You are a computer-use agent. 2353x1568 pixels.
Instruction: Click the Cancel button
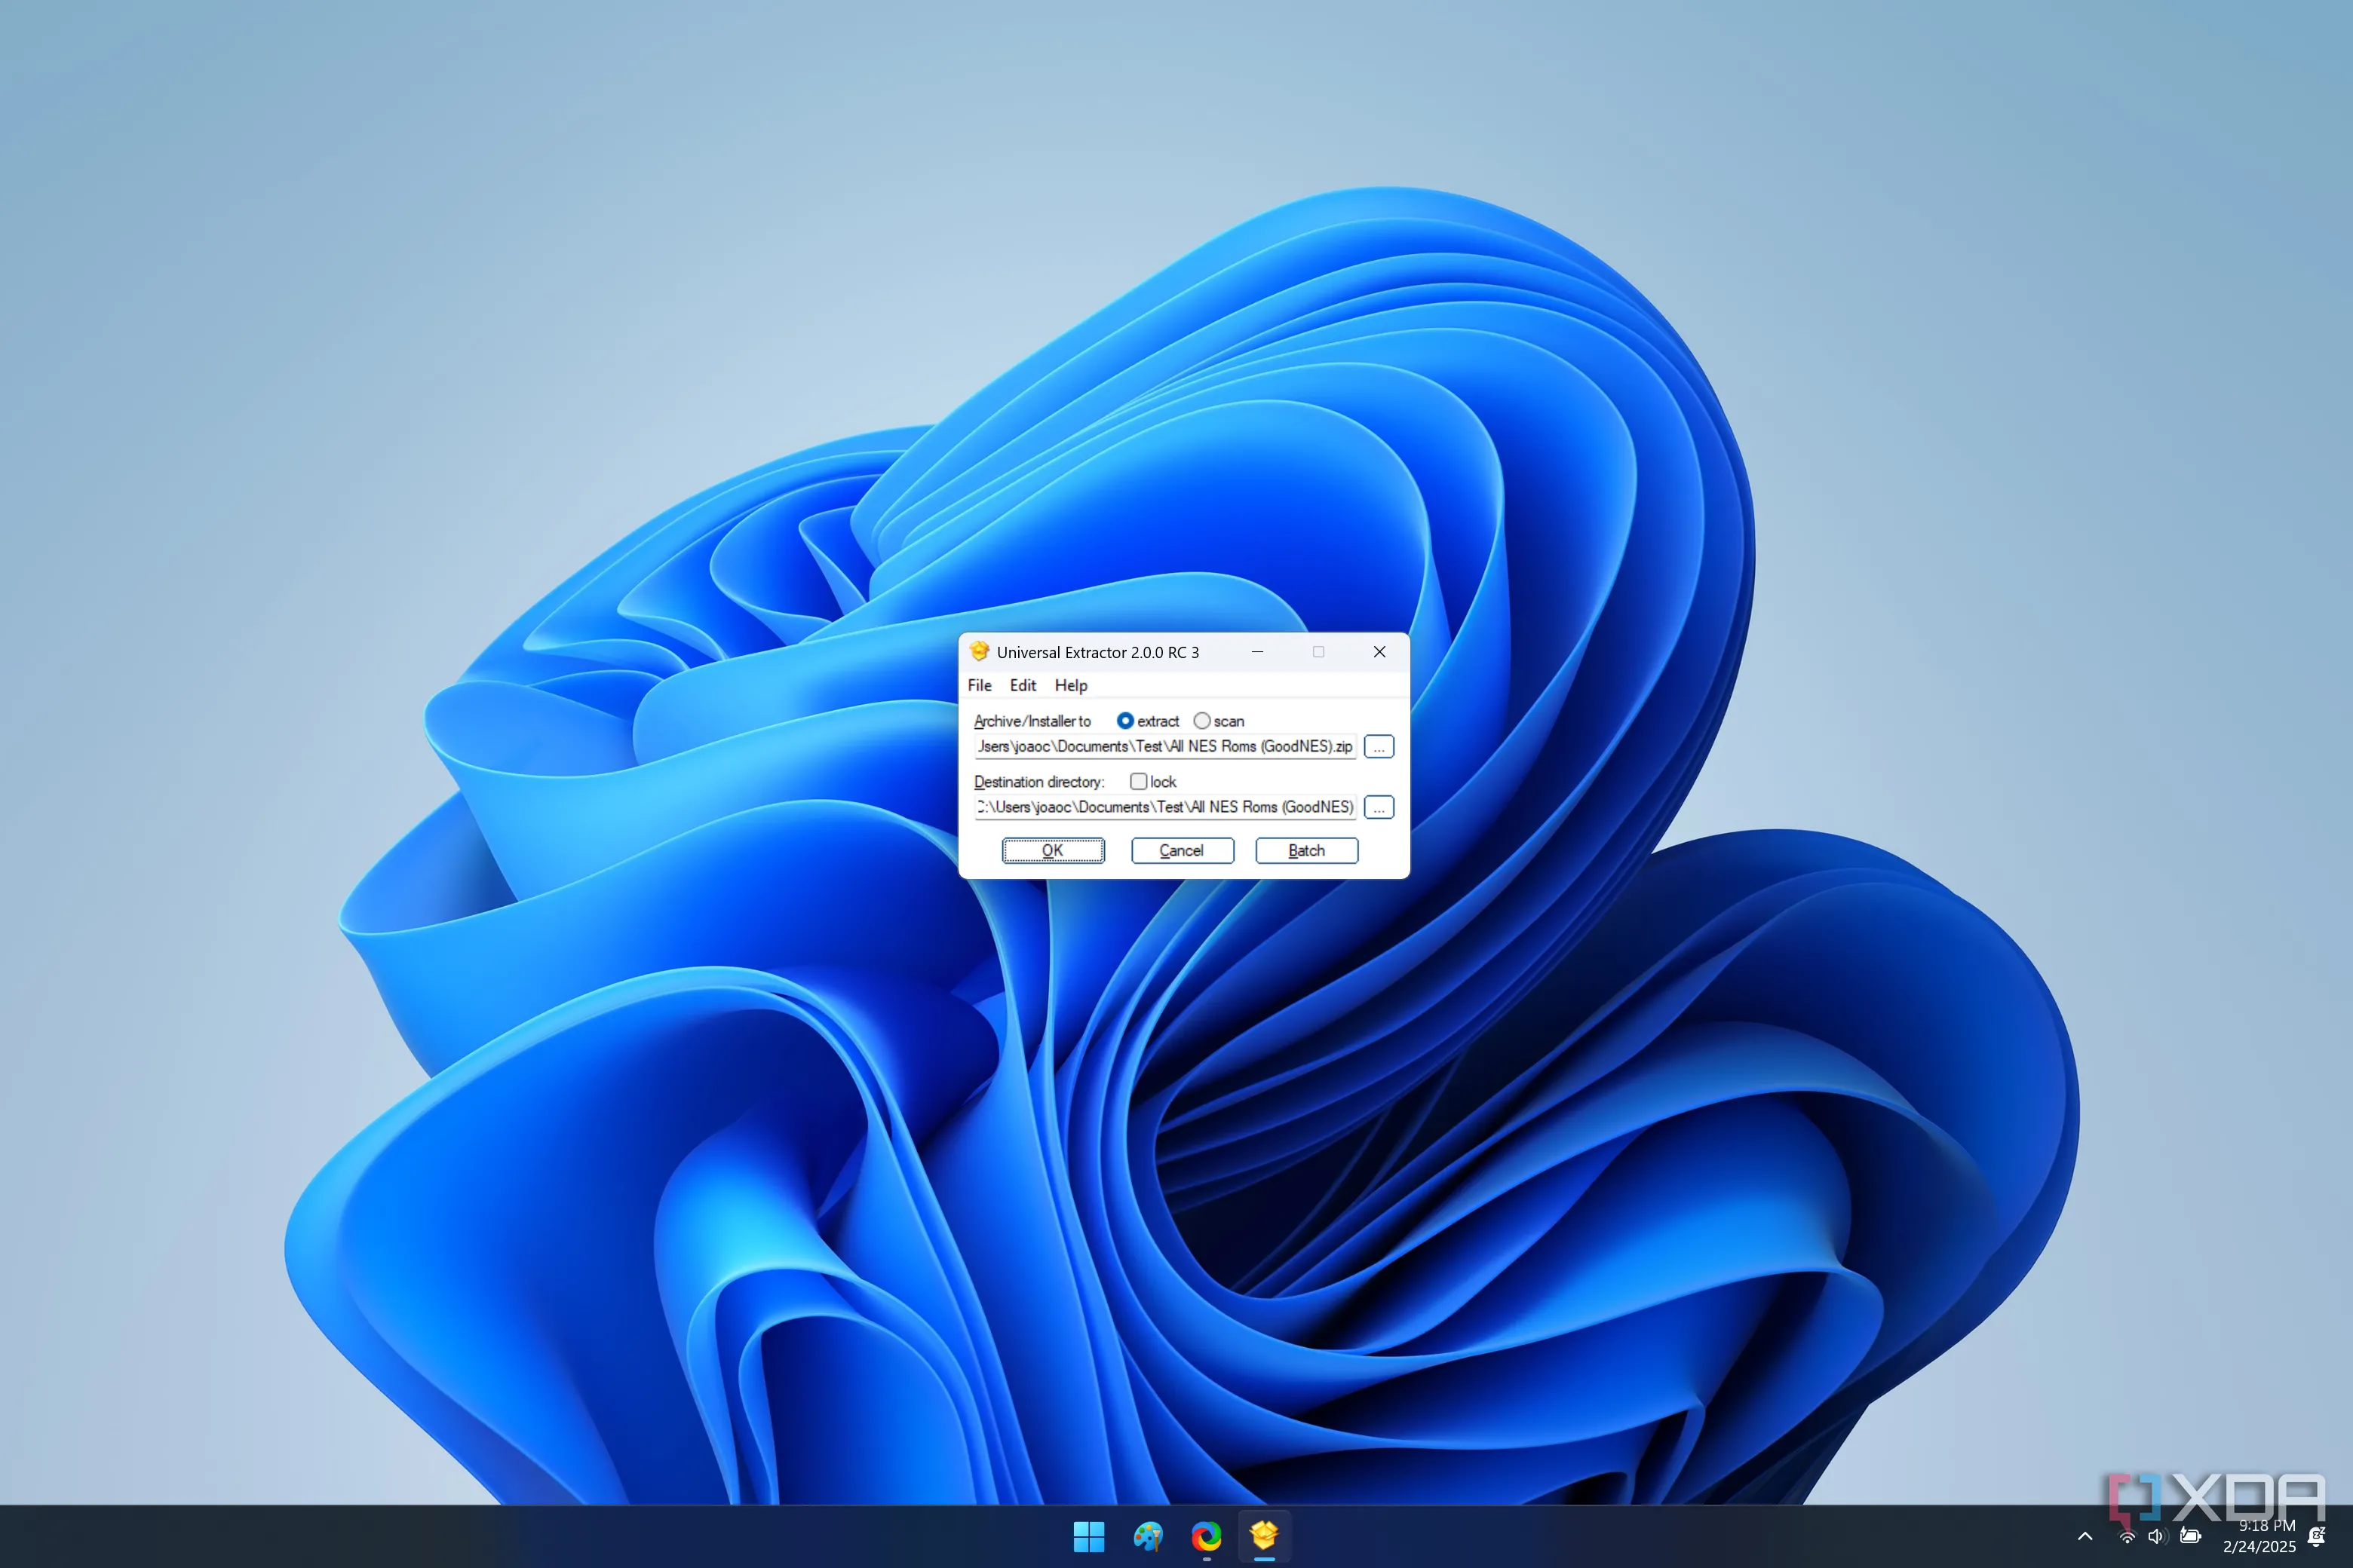(1182, 850)
